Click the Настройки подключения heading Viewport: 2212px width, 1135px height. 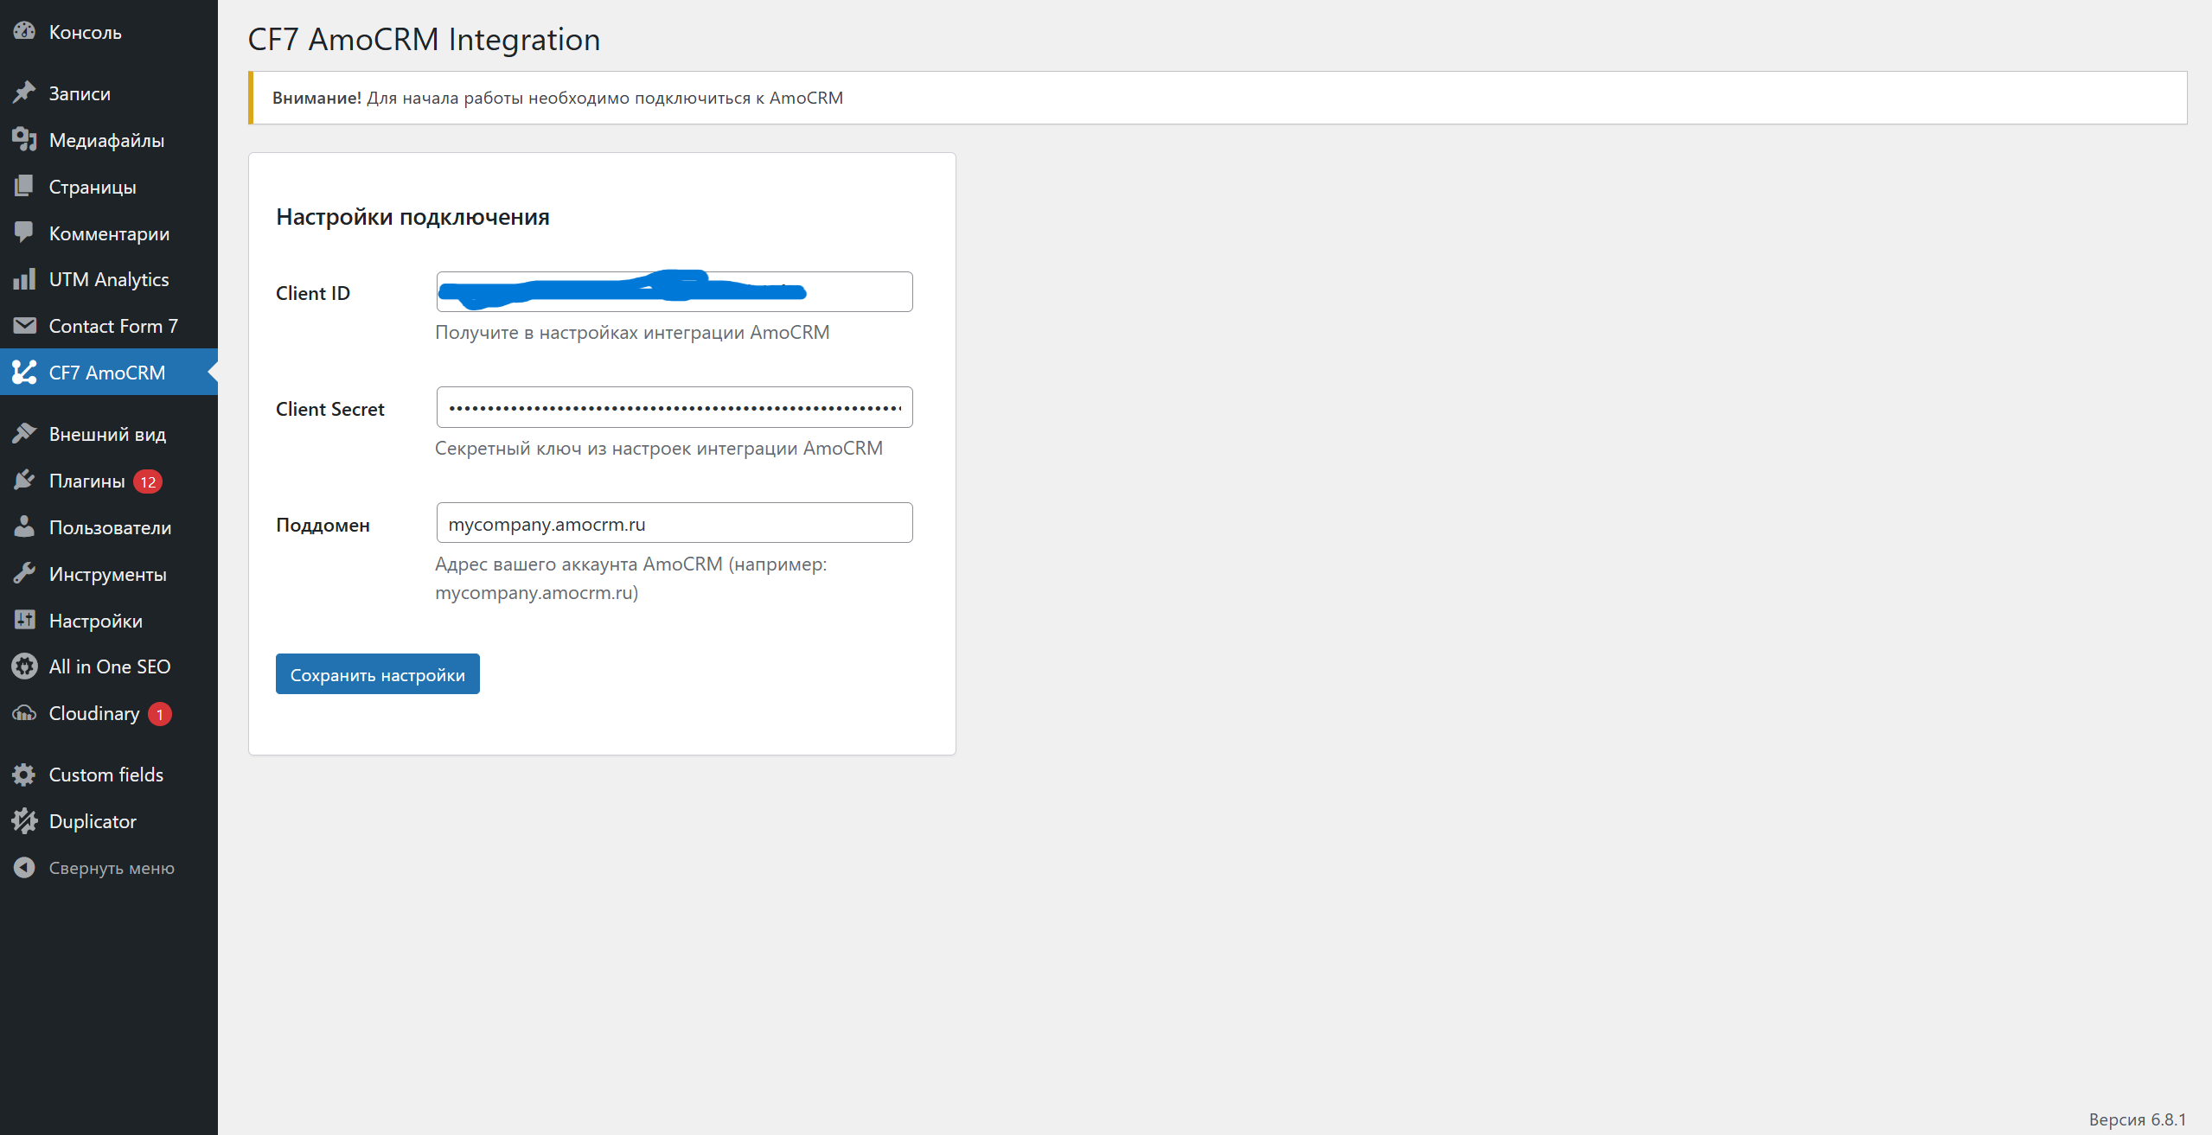(412, 217)
